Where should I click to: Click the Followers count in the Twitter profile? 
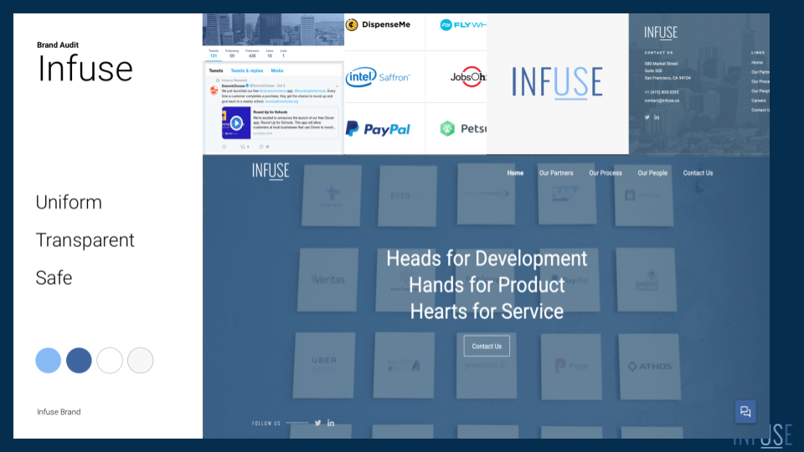(x=252, y=54)
